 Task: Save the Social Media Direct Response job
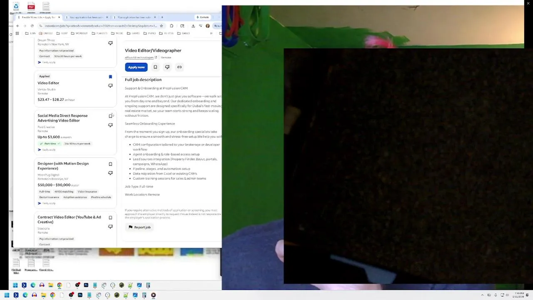pos(110,116)
